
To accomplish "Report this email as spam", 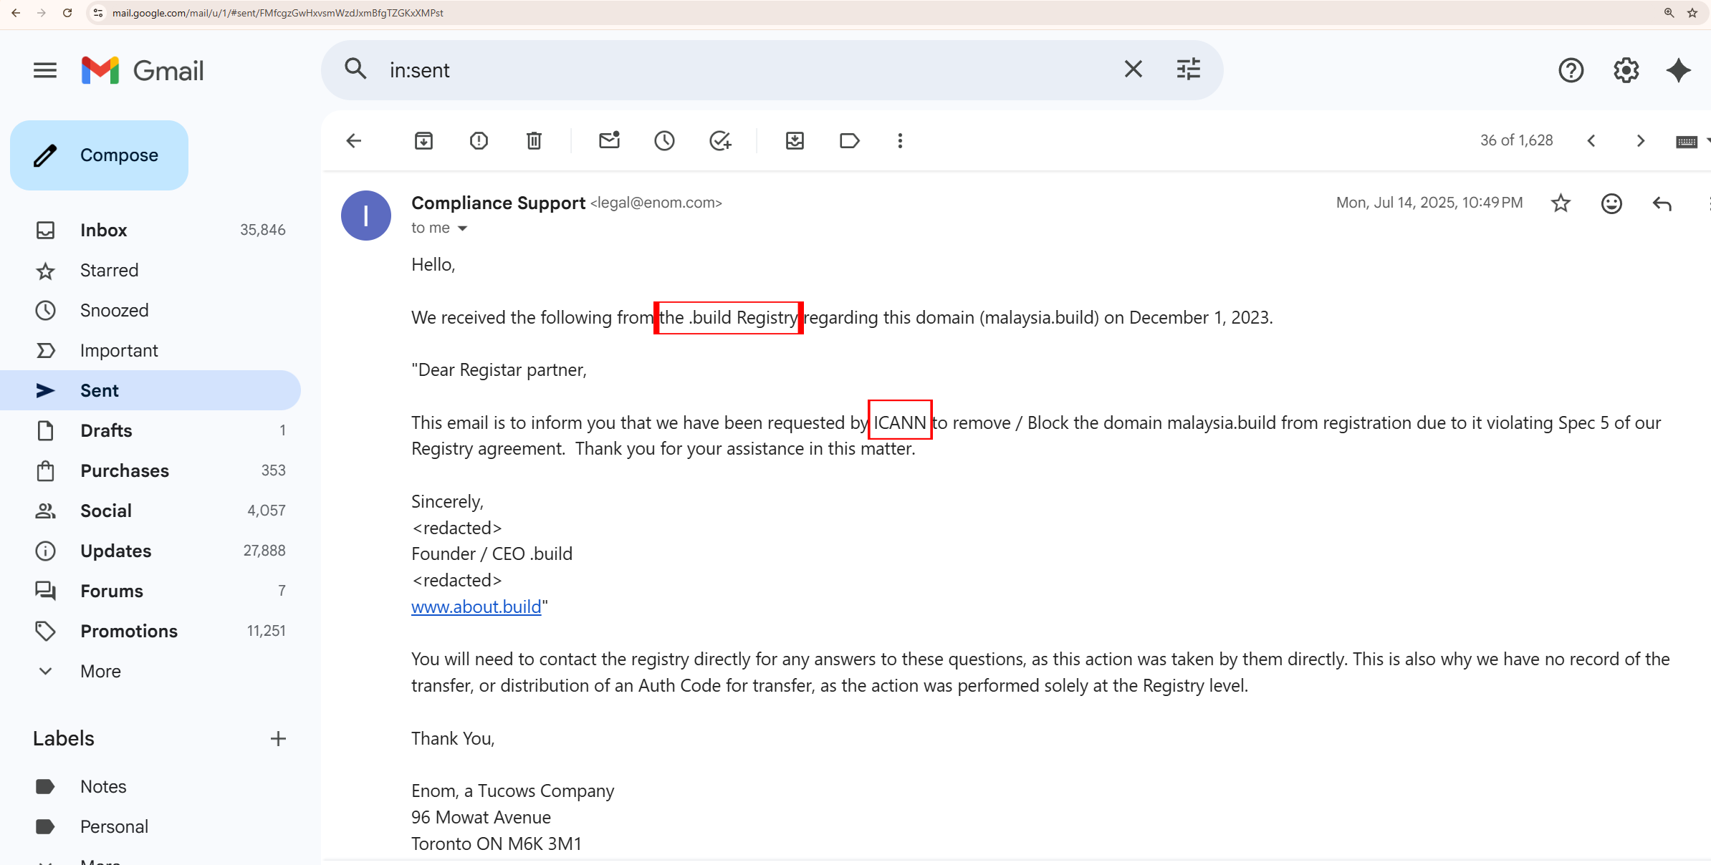I will (x=479, y=140).
